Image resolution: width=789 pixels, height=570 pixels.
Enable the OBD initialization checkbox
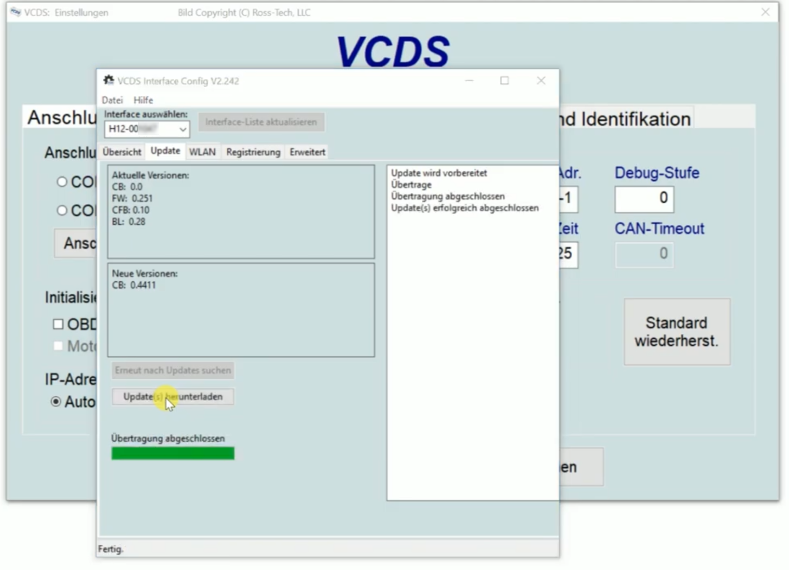pyautogui.click(x=59, y=324)
